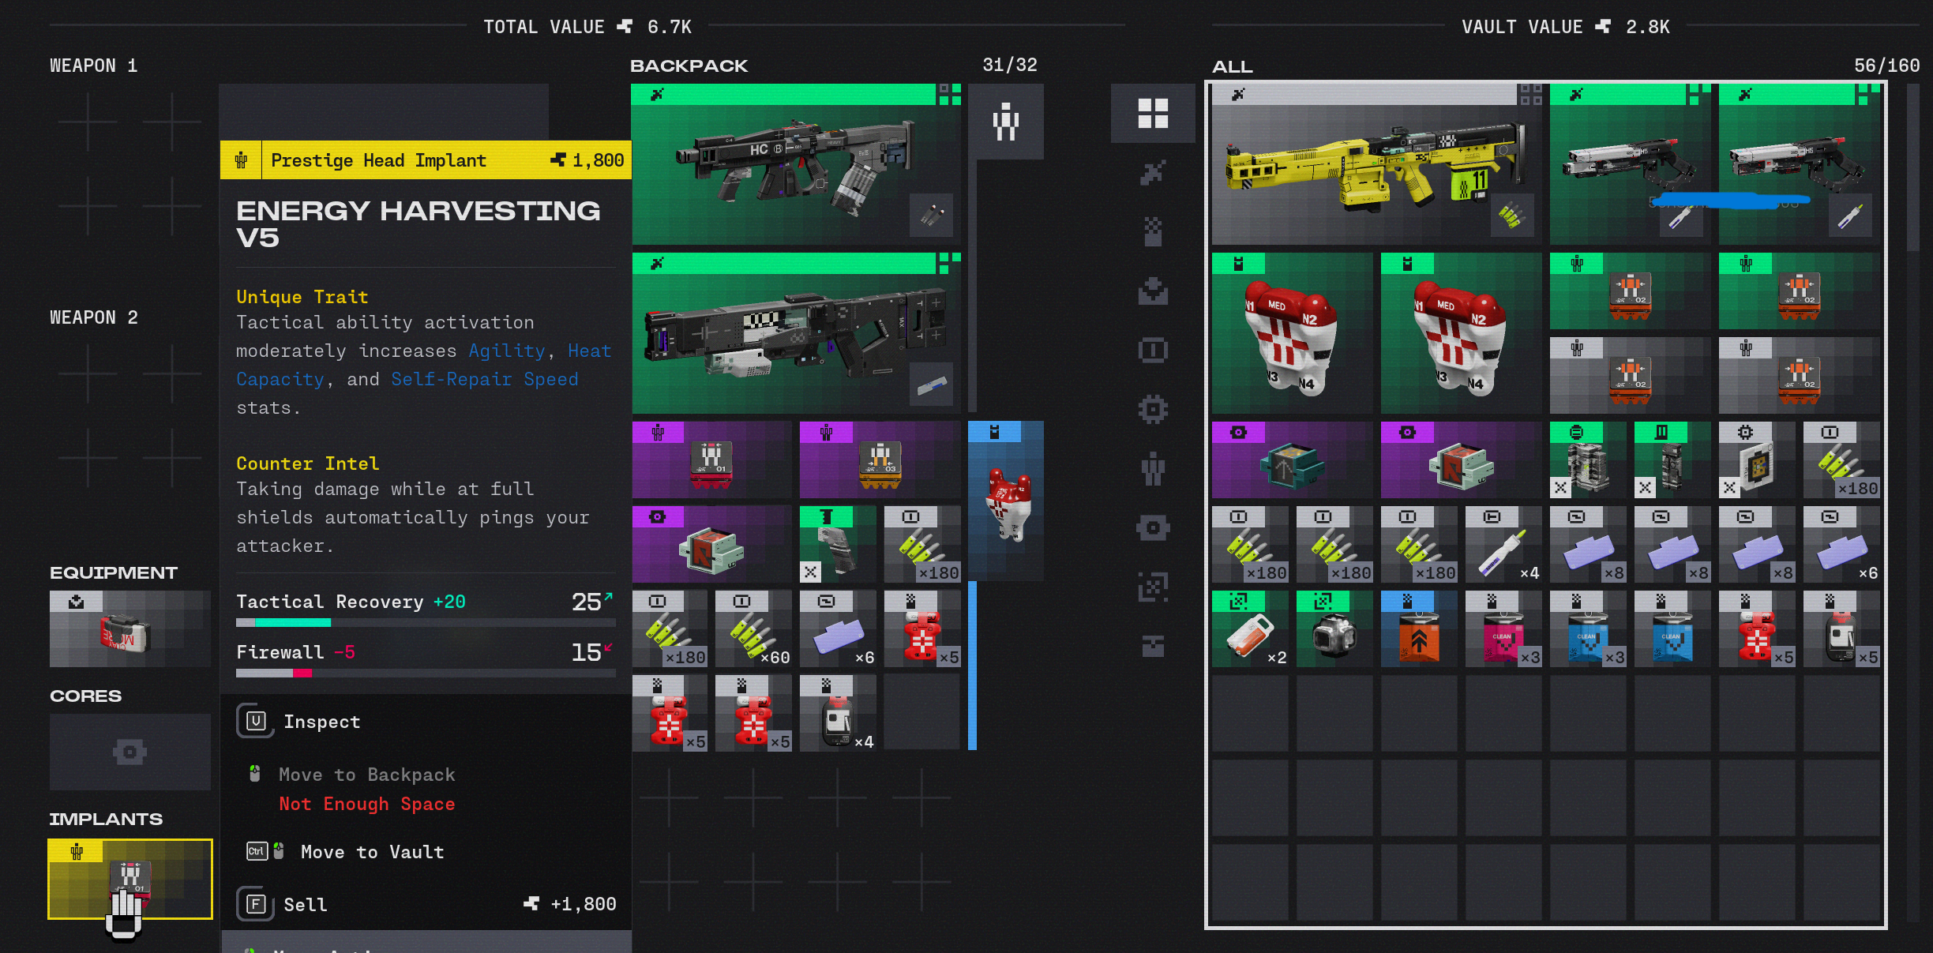Select x60 ammo stack in backpack
Viewport: 1933px width, 953px height.
[x=753, y=629]
